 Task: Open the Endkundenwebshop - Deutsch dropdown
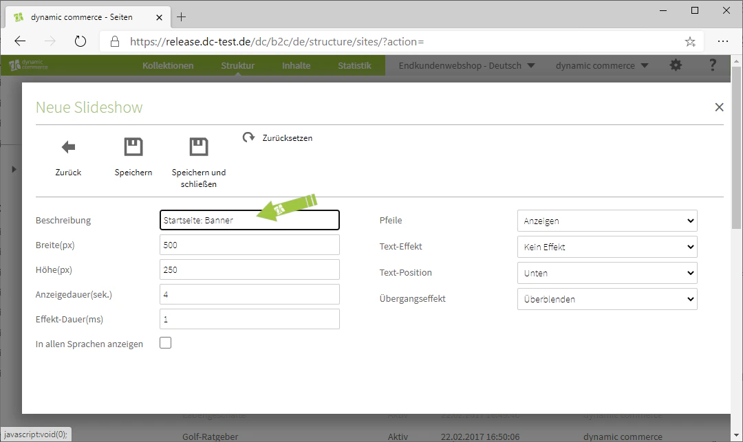click(x=466, y=65)
